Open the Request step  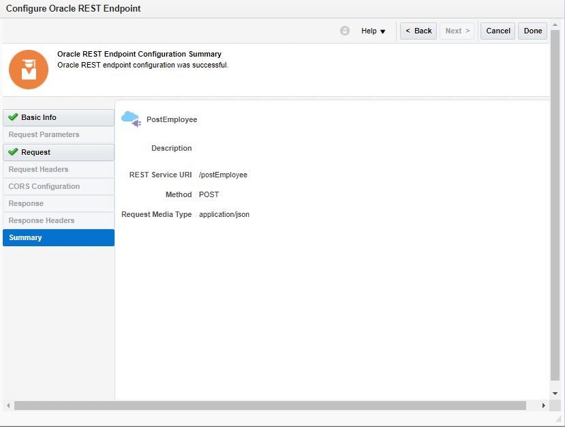(59, 152)
